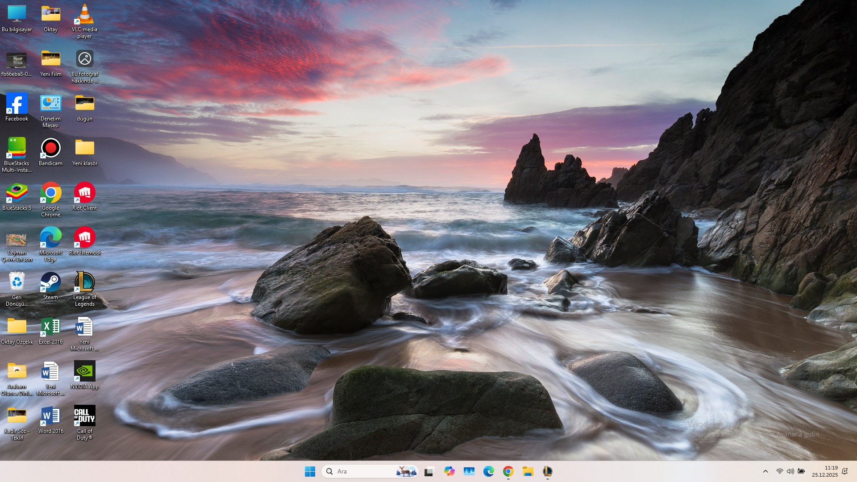Select the Bu bilgisayar desktop icon
The image size is (857, 482).
coord(17,19)
